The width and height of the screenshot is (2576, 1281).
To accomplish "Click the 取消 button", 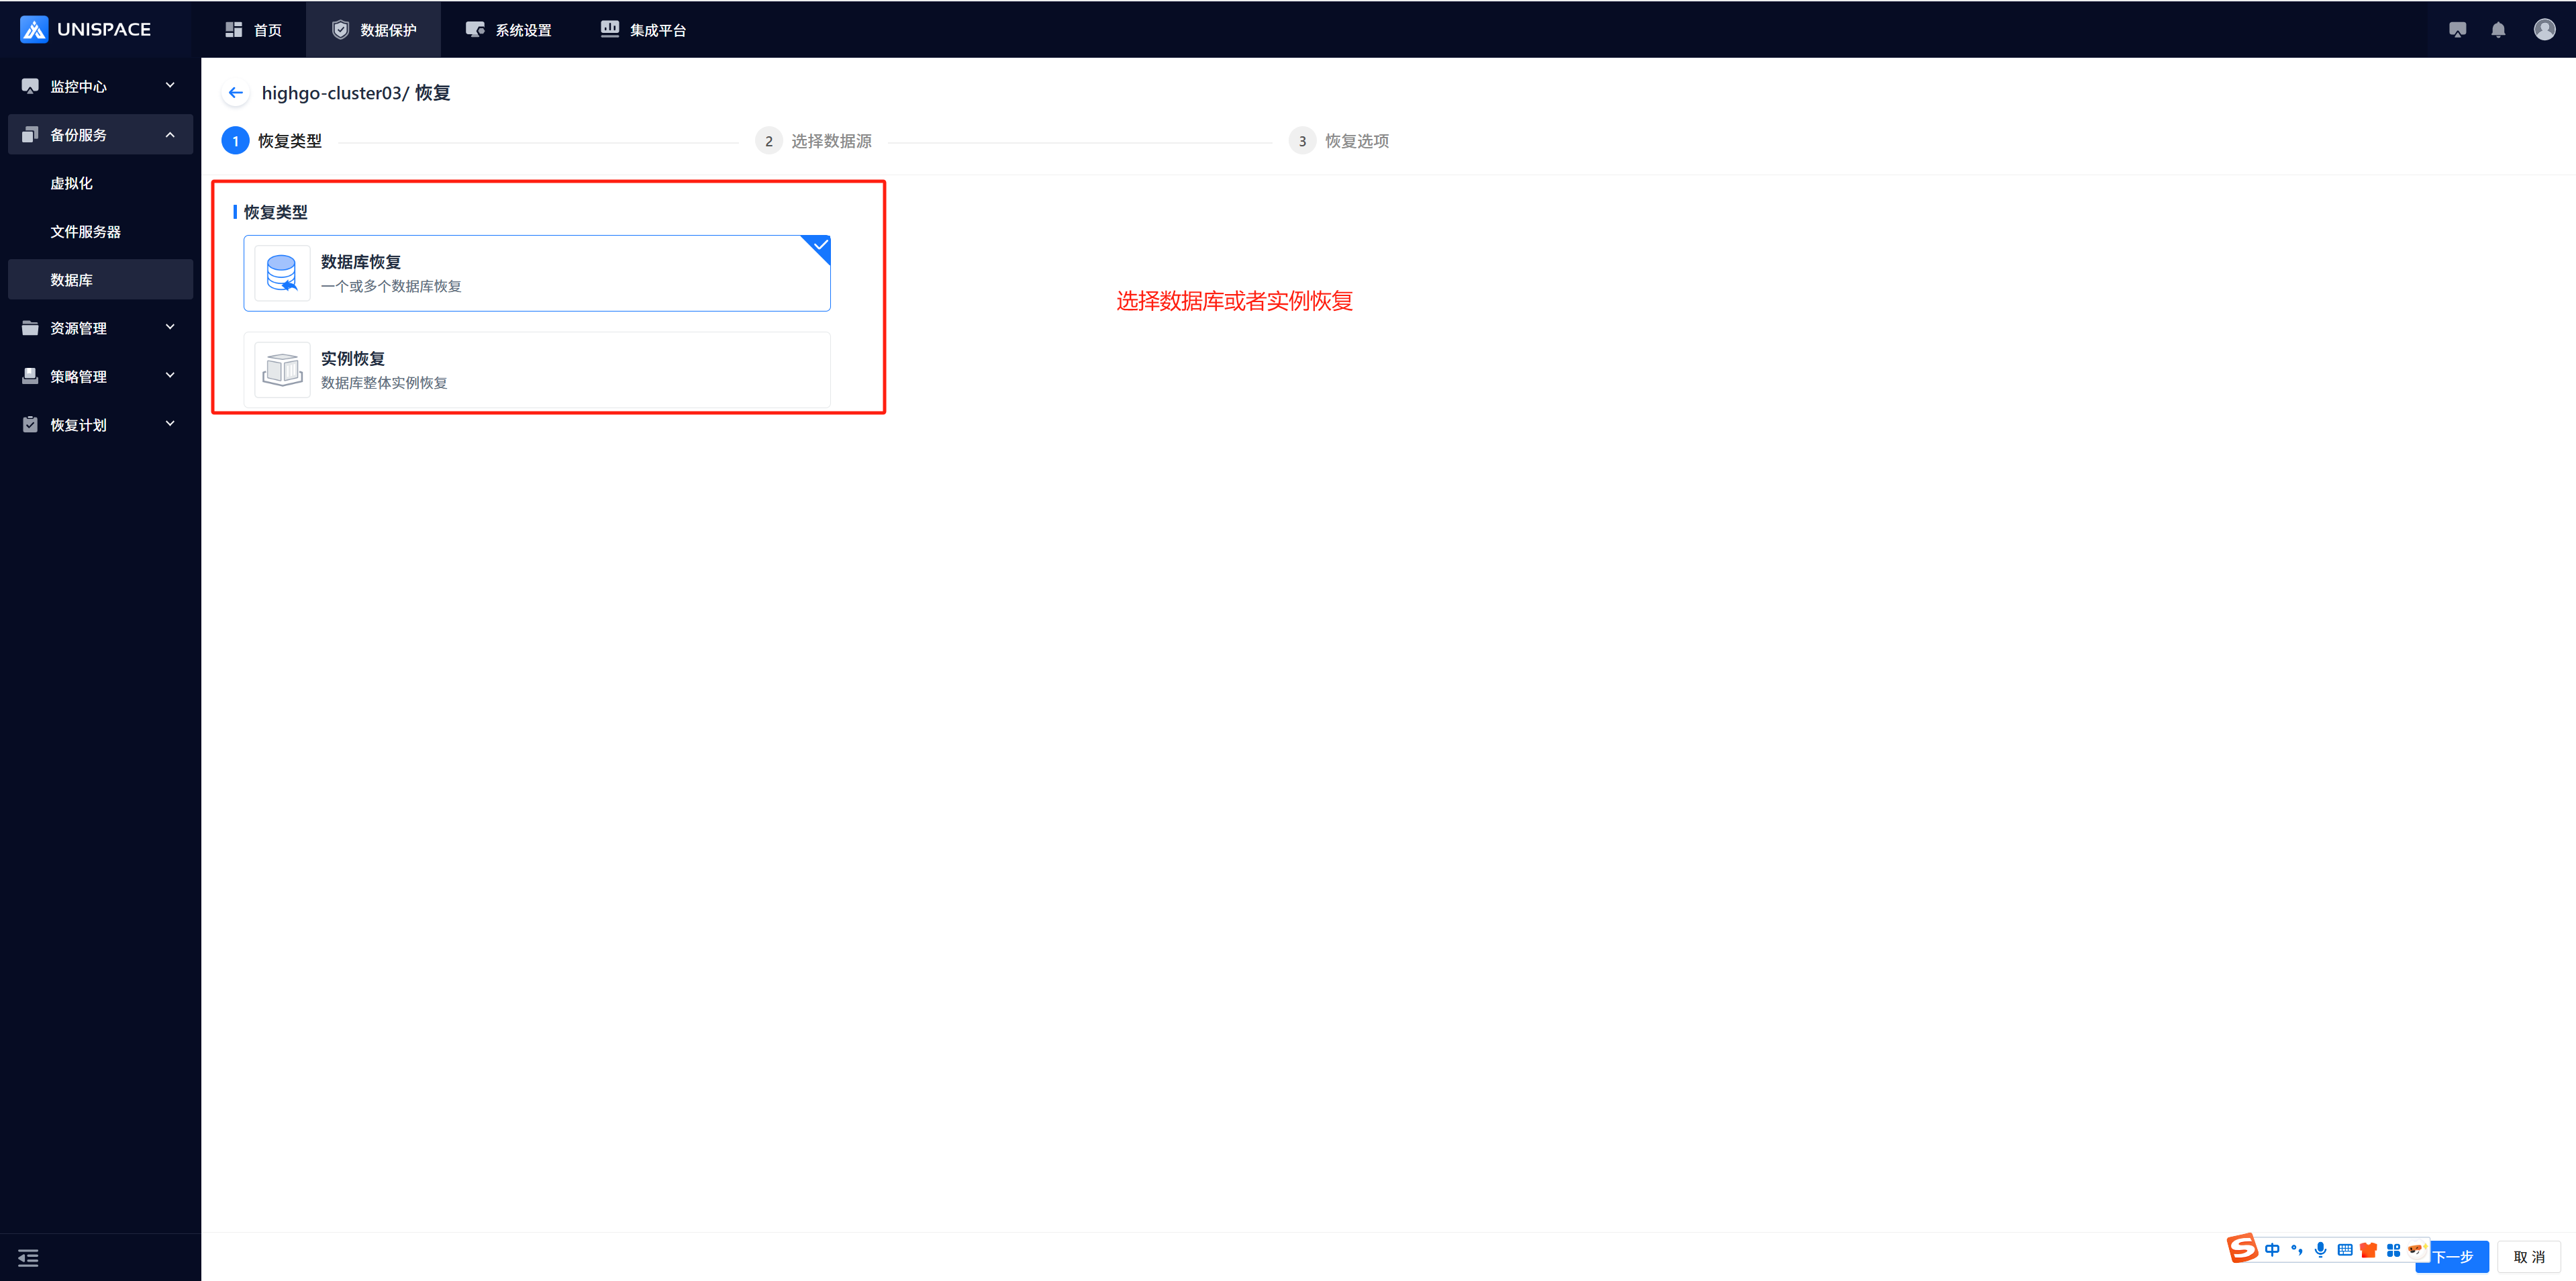I will point(2528,1257).
